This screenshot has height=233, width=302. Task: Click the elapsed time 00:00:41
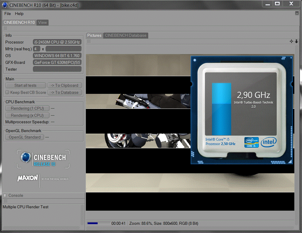pyautogui.click(x=119, y=223)
